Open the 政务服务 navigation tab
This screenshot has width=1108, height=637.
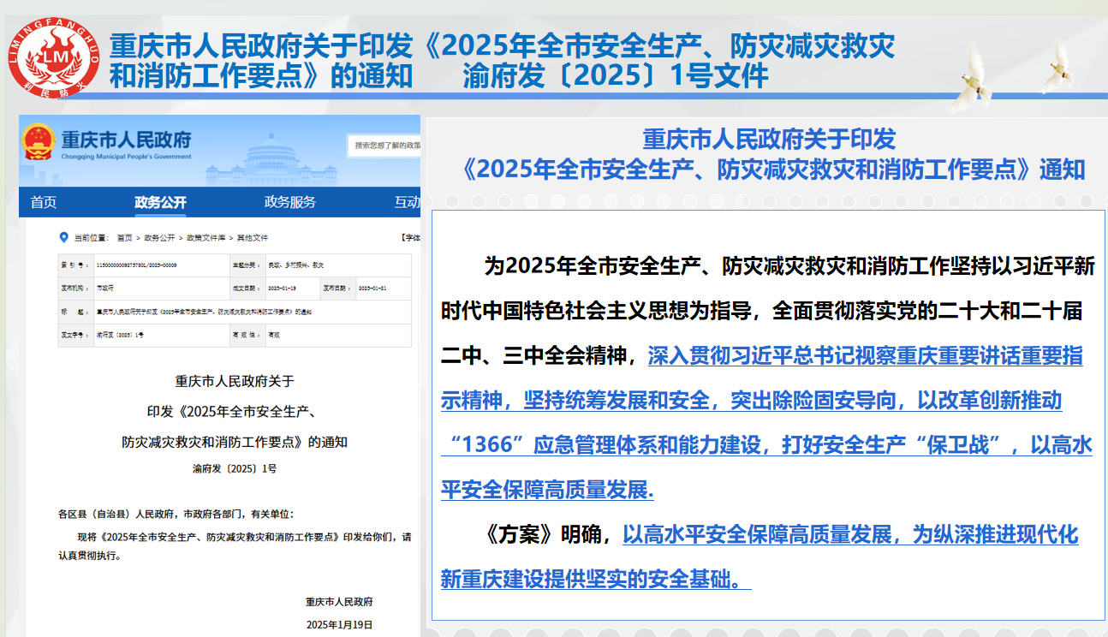click(289, 203)
